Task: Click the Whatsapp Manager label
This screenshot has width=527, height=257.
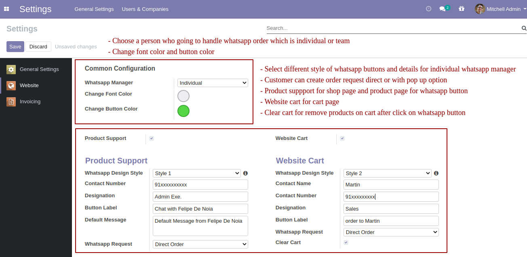Action: click(x=109, y=83)
